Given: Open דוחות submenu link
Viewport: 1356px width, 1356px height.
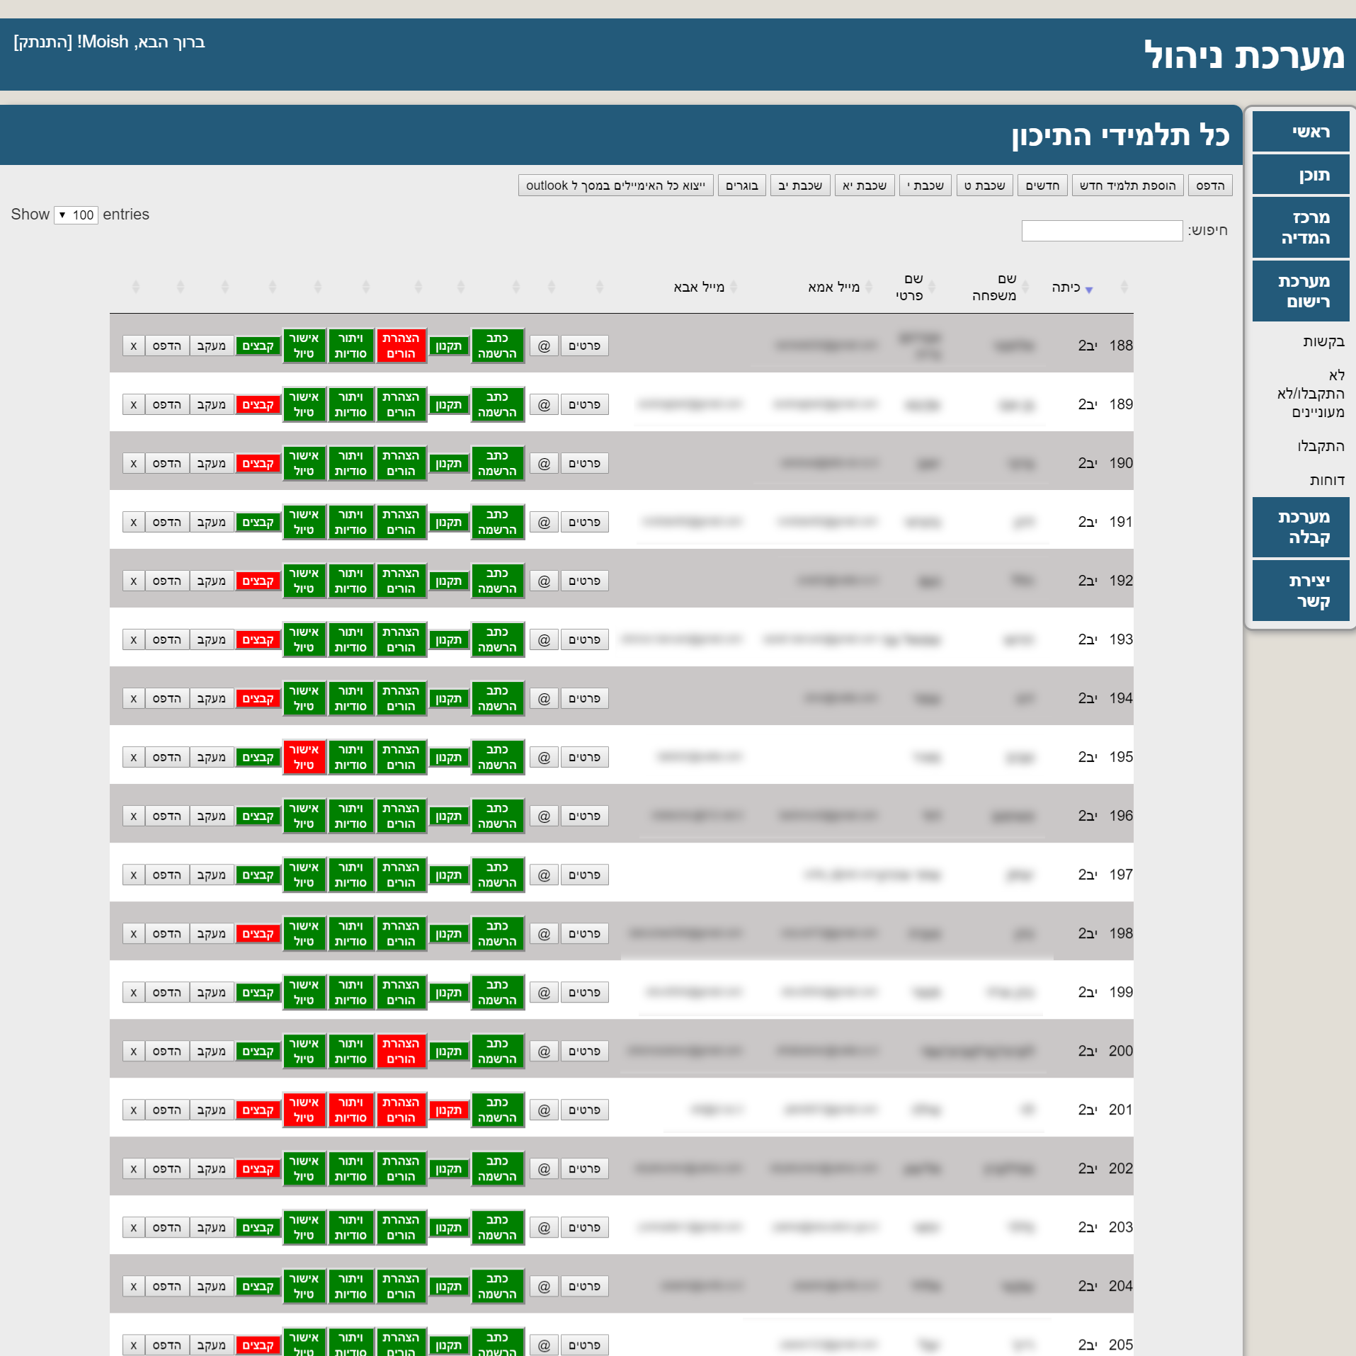Looking at the screenshot, I should tap(1326, 480).
